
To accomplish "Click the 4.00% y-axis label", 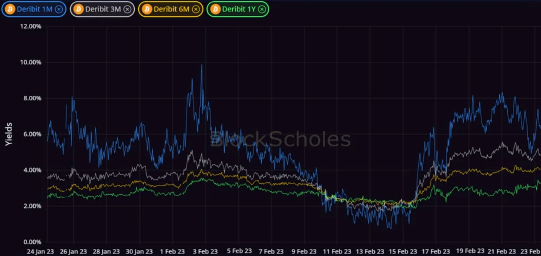I will point(32,170).
